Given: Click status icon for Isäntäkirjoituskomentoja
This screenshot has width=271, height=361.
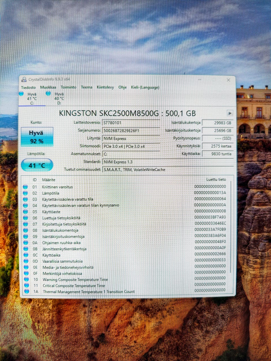Looking at the screenshot, I should [26, 236].
